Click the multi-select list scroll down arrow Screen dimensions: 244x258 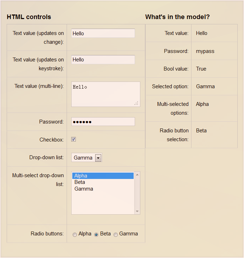point(137,211)
